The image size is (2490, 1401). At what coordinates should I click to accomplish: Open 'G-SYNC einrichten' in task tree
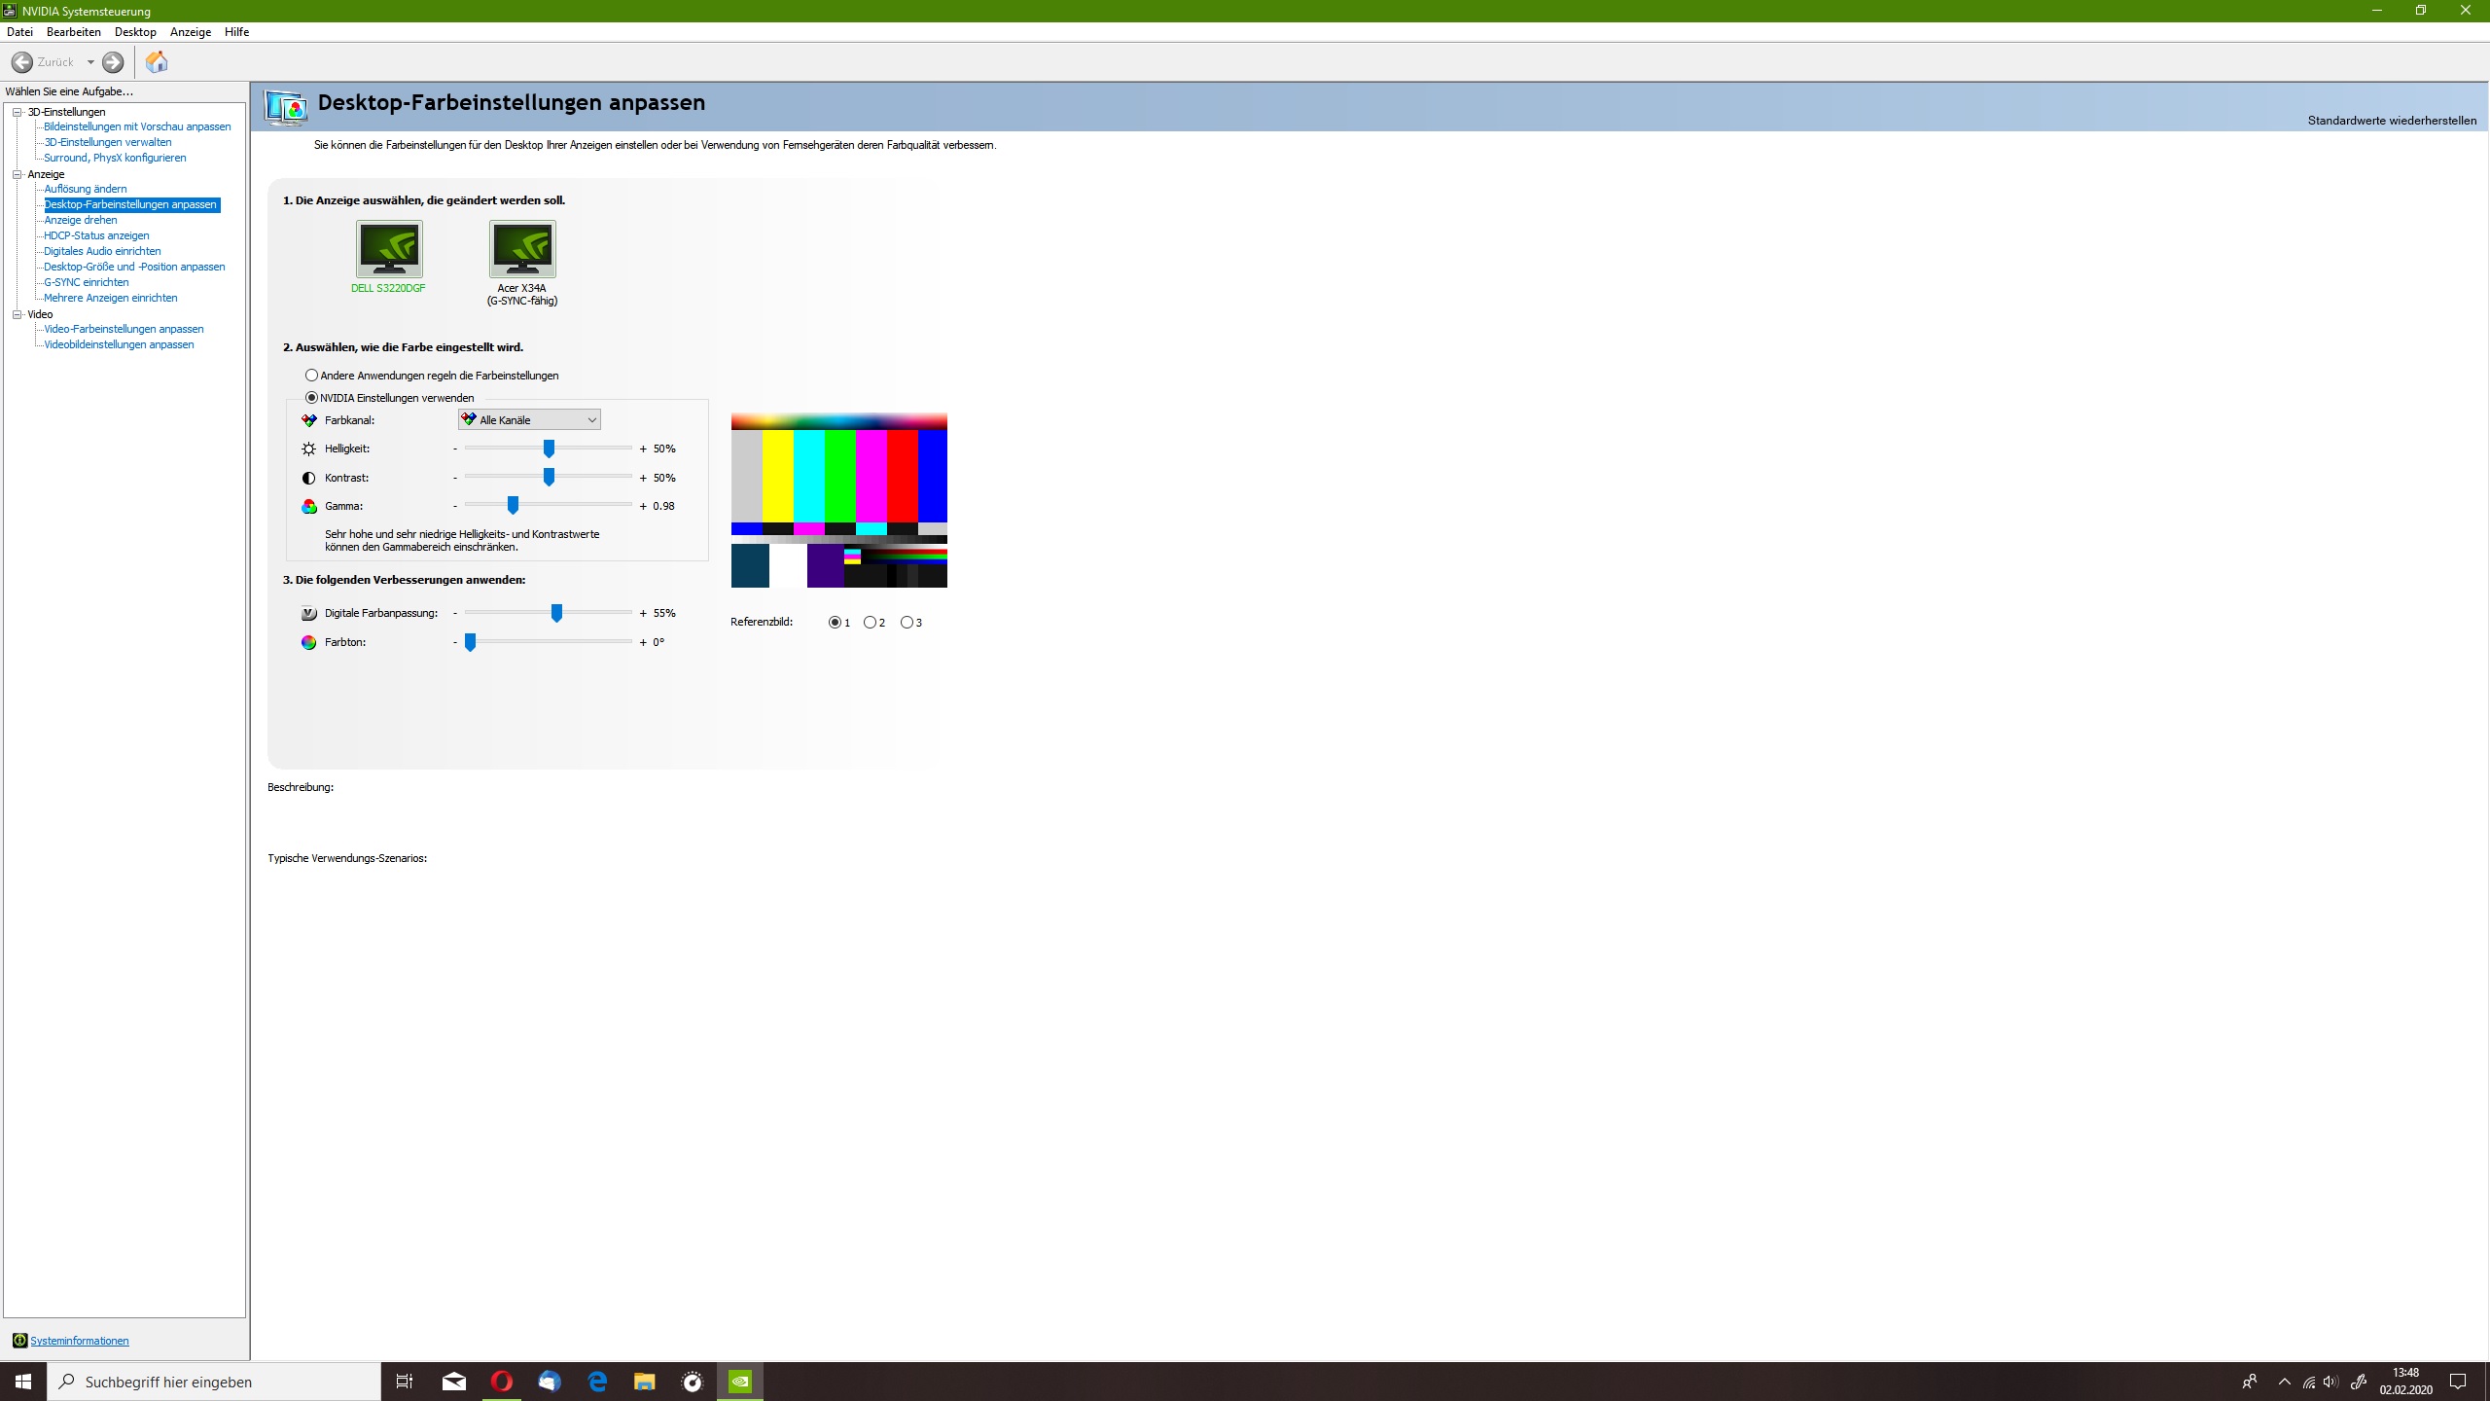(86, 282)
